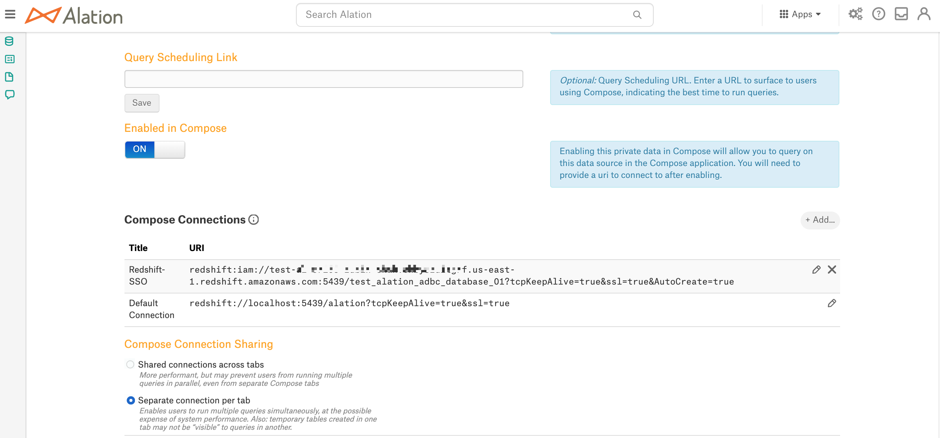Open the queries sidebar table icon
This screenshot has width=940, height=438.
click(x=9, y=59)
